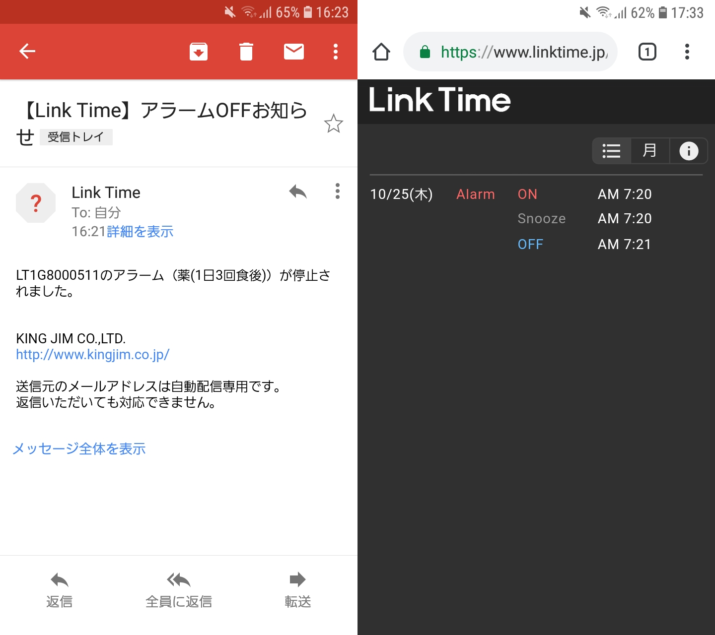Delete the email using the trash icon

coord(246,52)
